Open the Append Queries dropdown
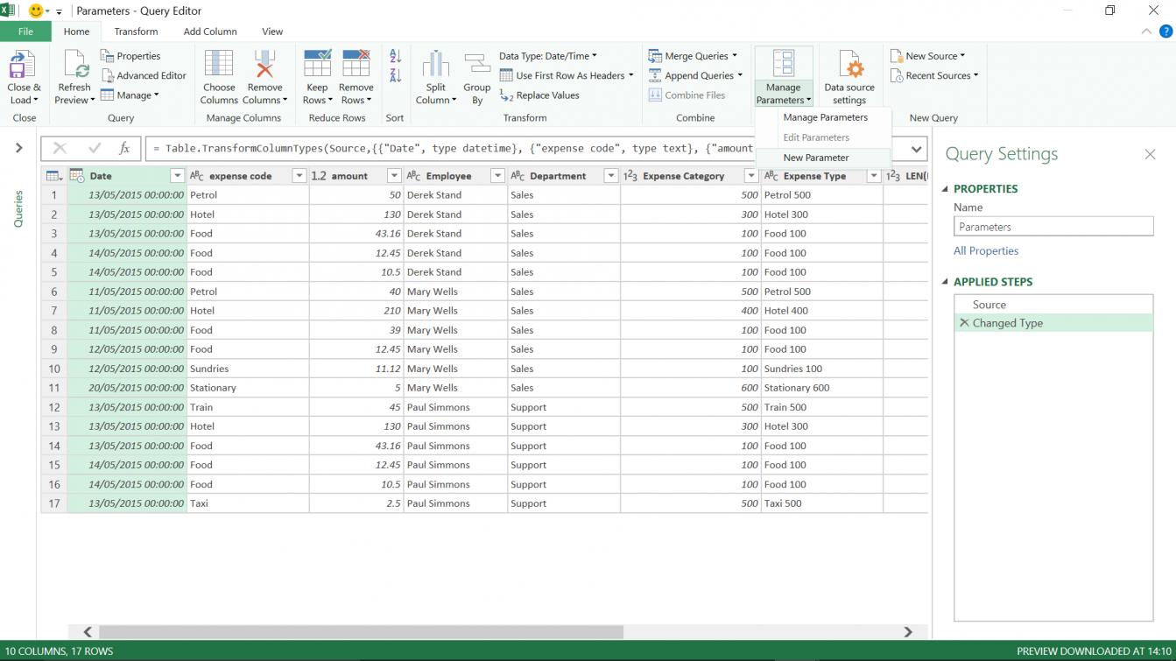Viewport: 1176px width, 661px height. (695, 75)
